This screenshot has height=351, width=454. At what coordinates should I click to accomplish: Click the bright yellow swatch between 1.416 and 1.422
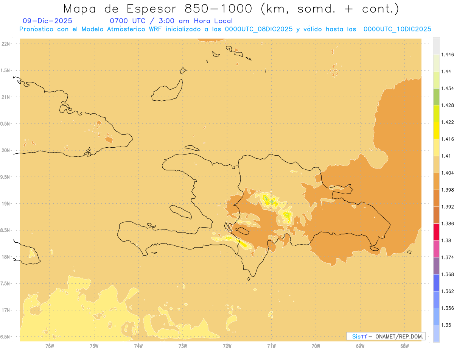tap(436, 130)
